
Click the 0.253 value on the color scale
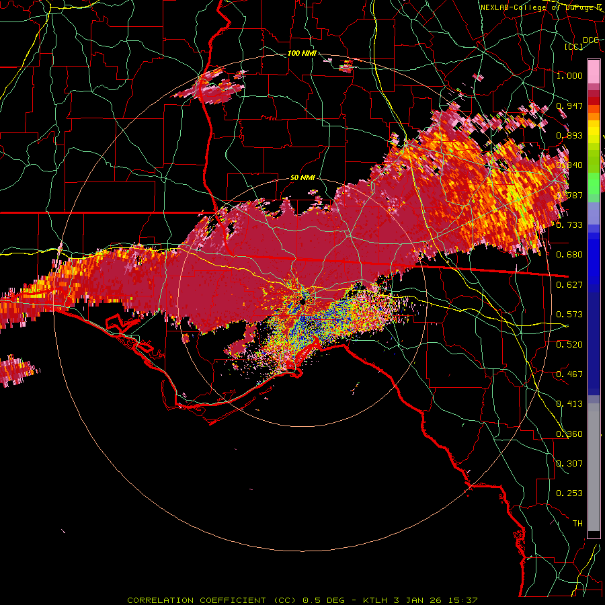(569, 493)
